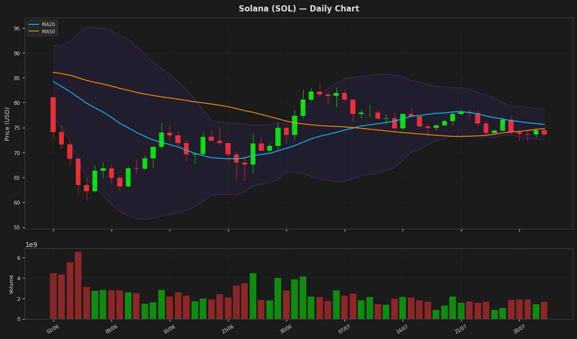
Task: Click the 80 price axis tick label
Action: click(17, 103)
